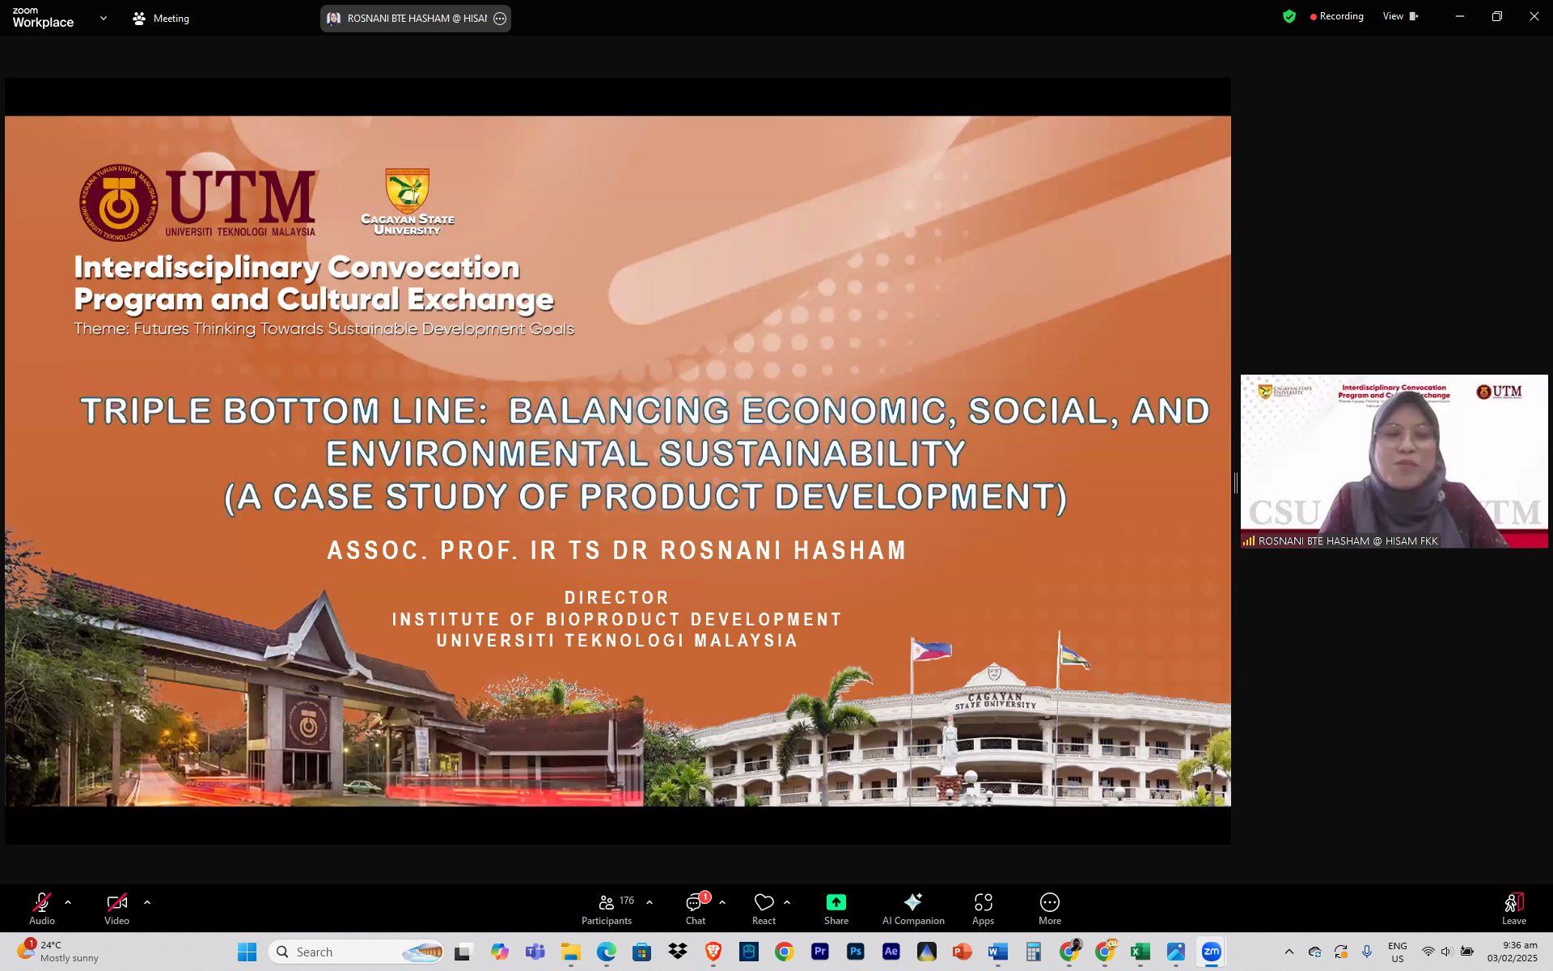This screenshot has height=971, width=1553.
Task: Open Task View in taskbar
Action: click(x=463, y=952)
